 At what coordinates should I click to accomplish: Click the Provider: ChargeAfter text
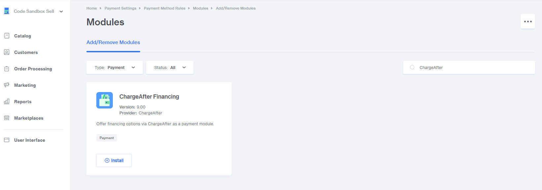coord(141,113)
